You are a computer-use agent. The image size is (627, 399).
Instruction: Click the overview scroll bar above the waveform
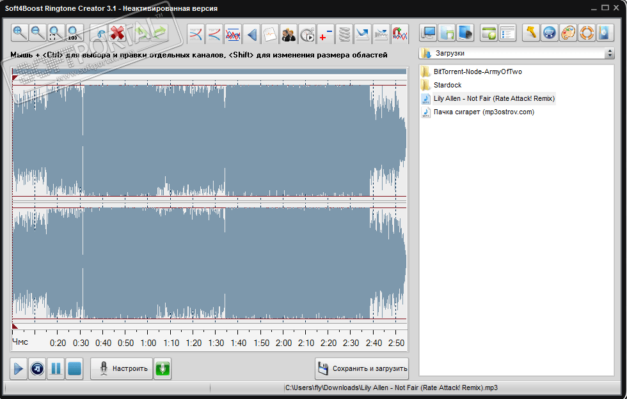pyautogui.click(x=210, y=72)
